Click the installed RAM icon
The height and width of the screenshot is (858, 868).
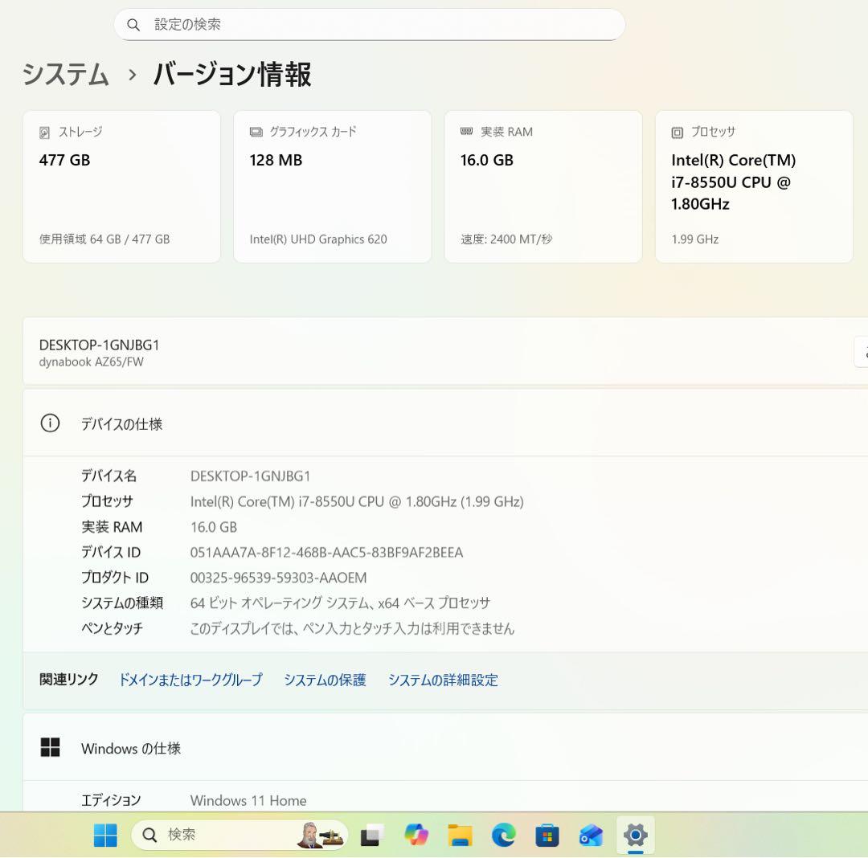tap(467, 132)
